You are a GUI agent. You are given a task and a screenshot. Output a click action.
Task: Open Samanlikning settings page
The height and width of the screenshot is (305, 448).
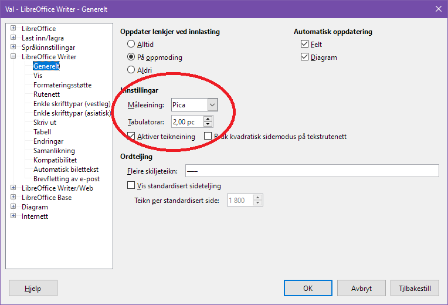54,151
